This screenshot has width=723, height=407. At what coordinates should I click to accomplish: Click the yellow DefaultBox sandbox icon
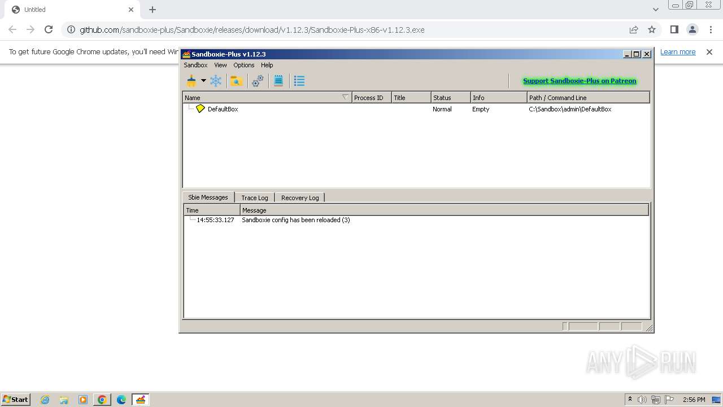(201, 109)
